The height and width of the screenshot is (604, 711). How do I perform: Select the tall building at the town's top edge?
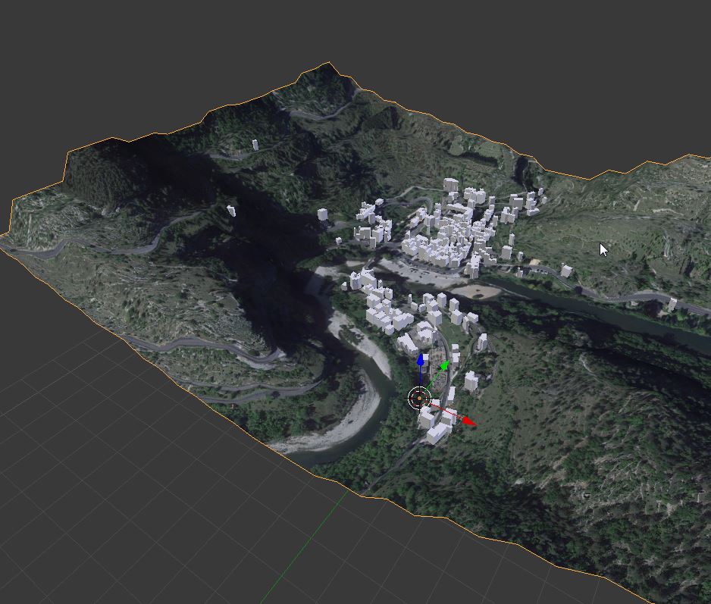(x=450, y=184)
